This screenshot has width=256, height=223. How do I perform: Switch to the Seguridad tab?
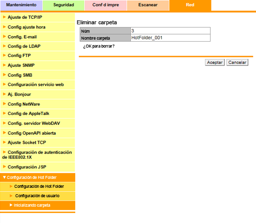coord(63,5)
